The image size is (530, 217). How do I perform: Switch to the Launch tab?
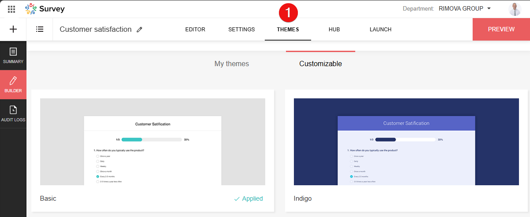[380, 30]
